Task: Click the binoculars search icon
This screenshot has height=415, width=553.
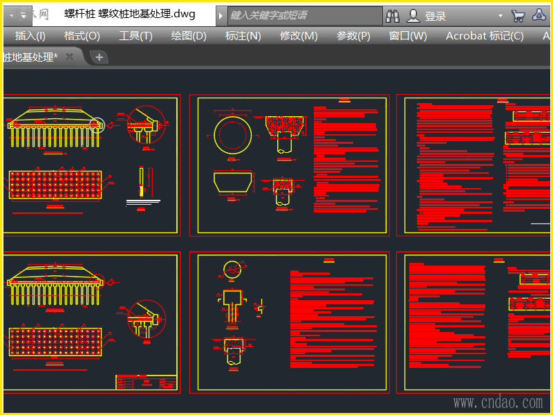Action: point(393,16)
